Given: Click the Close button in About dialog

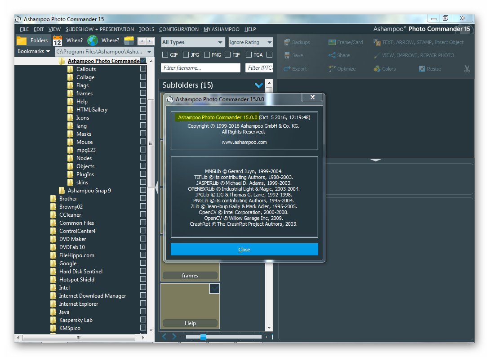Looking at the screenshot, I should tap(244, 250).
